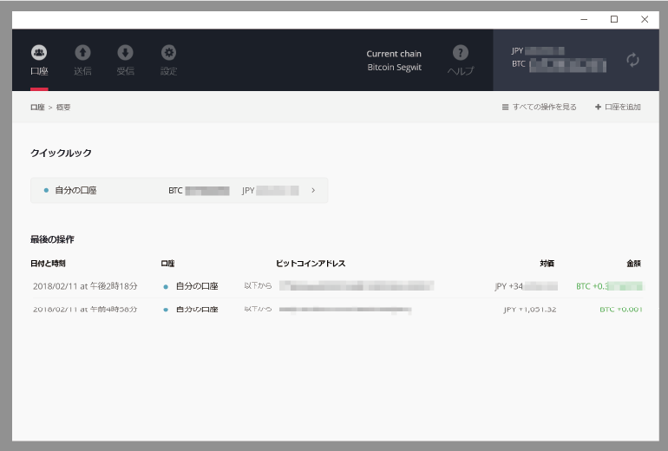Image resolution: width=668 pixels, height=451 pixels.
Task: Click 金額 column header
Action: (x=633, y=264)
